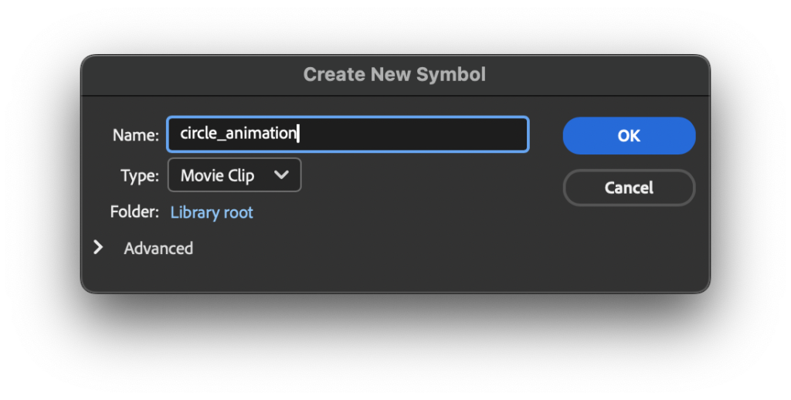This screenshot has height=400, width=791.
Task: Click the Create New Symbol title bar
Action: [395, 74]
